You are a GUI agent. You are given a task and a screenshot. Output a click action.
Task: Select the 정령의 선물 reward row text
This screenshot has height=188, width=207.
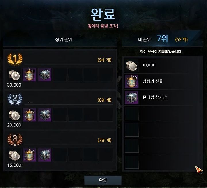(153, 81)
